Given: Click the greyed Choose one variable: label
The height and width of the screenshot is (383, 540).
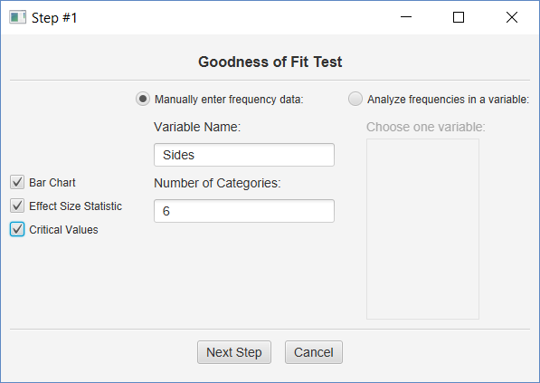Looking at the screenshot, I should pos(426,127).
